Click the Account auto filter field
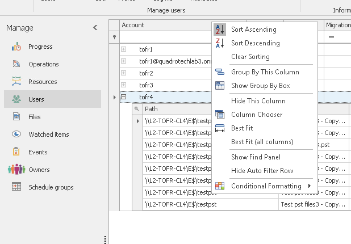351x244 pixels. pos(166,37)
